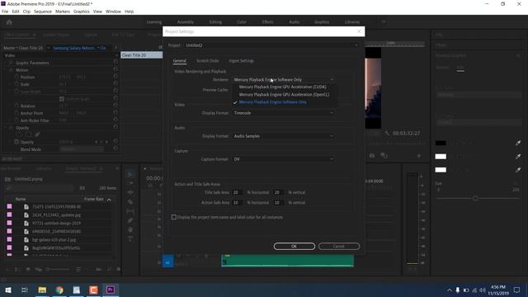Enable display project item name checkbox
528x297 pixels.
[174, 217]
